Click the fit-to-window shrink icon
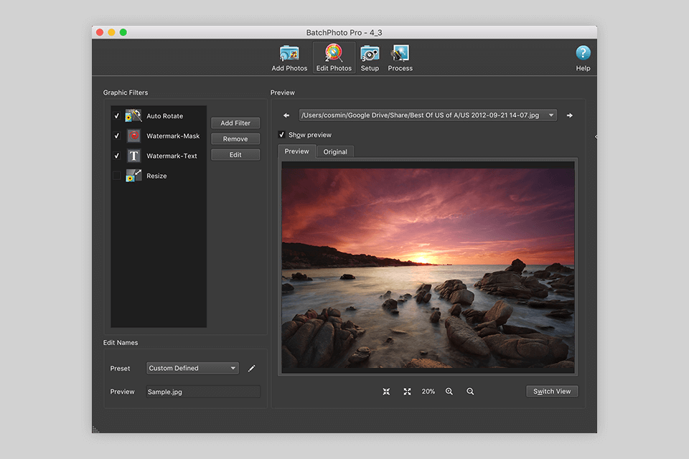This screenshot has height=459, width=689. [x=386, y=392]
